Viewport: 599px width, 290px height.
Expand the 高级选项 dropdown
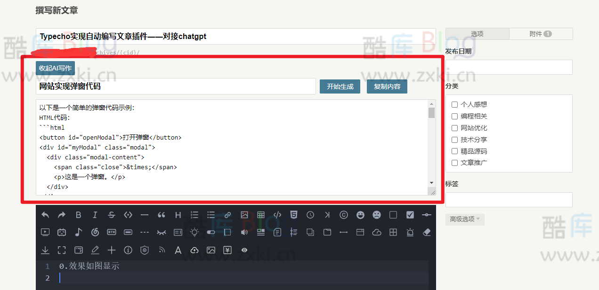pos(464,219)
